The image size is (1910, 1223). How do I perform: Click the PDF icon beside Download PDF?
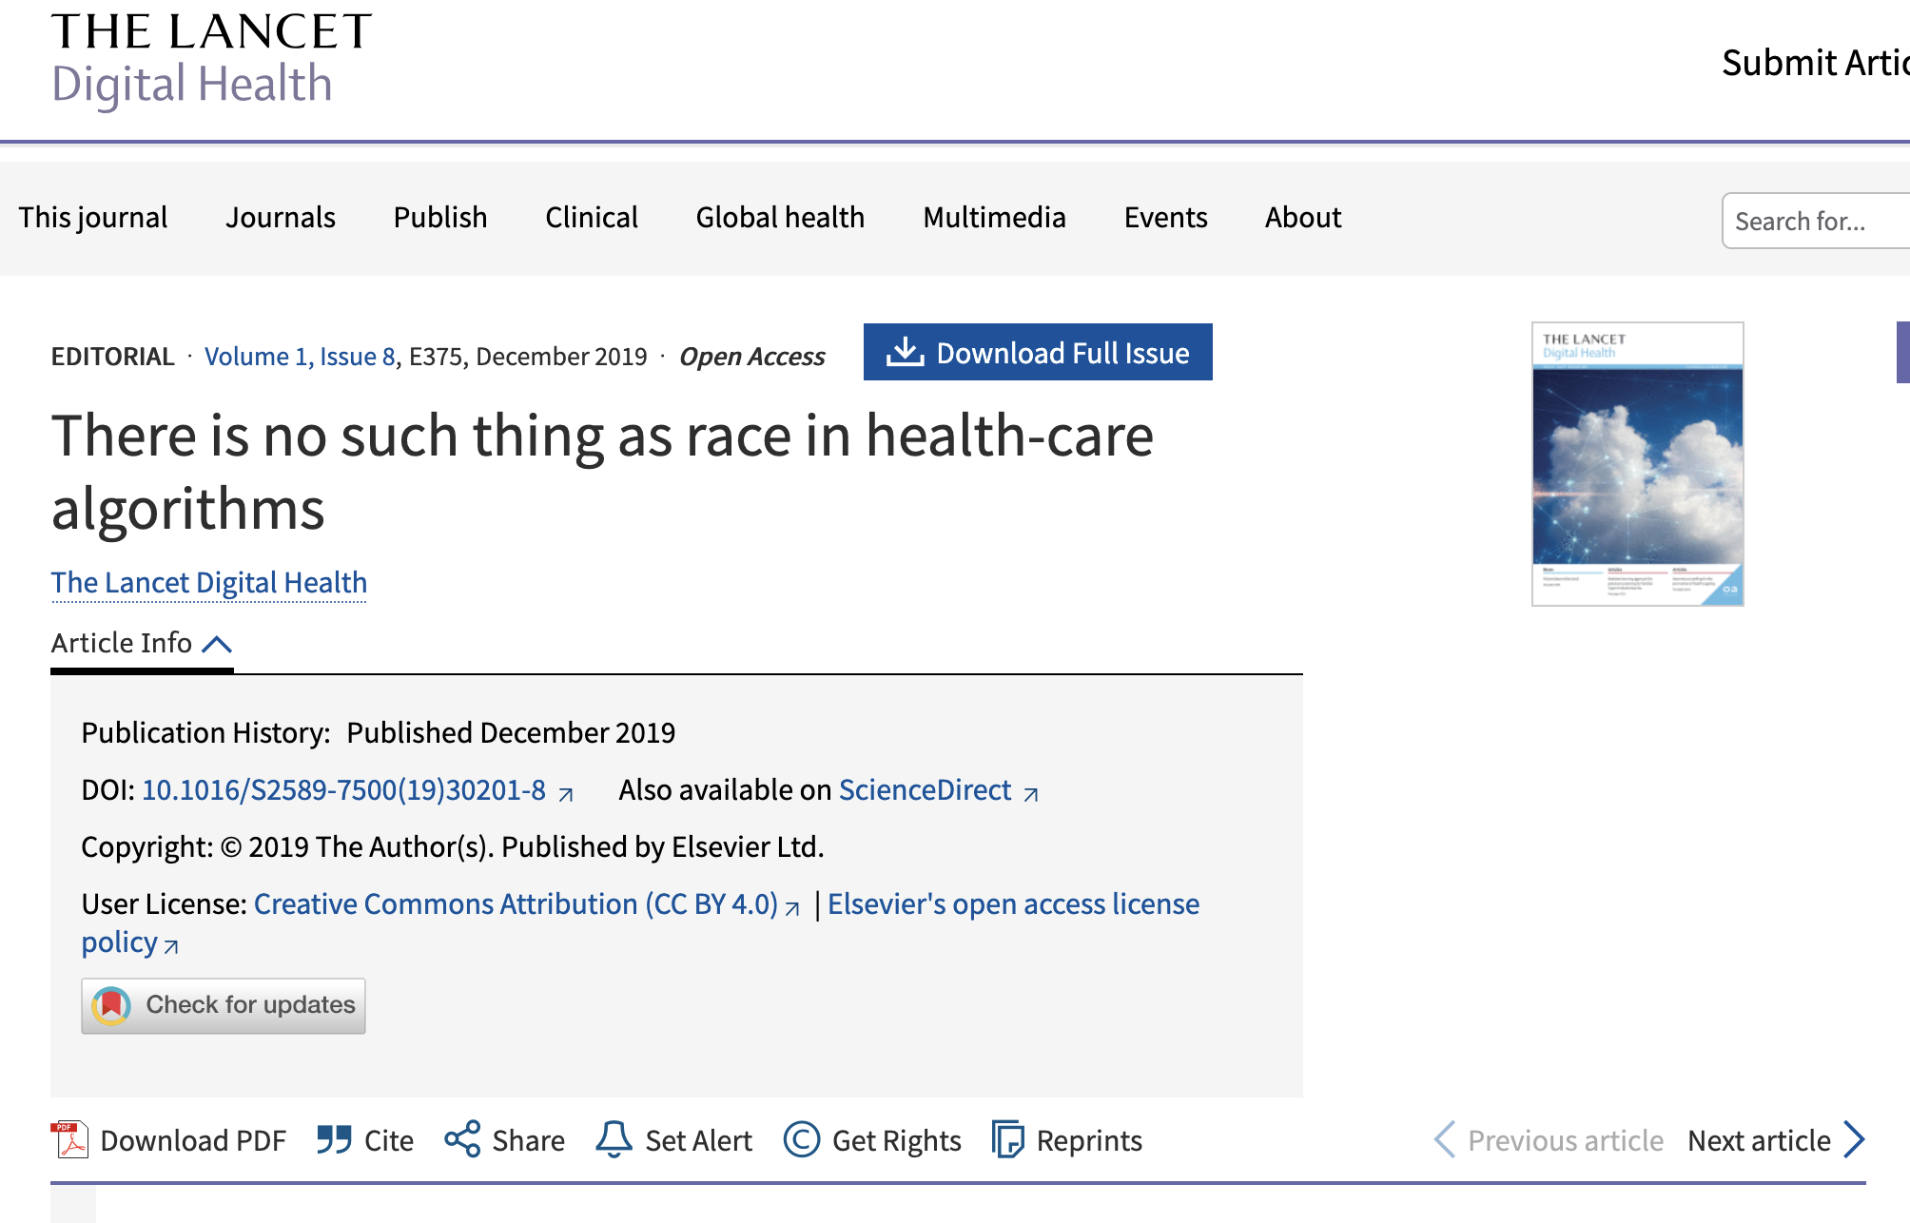coord(69,1139)
